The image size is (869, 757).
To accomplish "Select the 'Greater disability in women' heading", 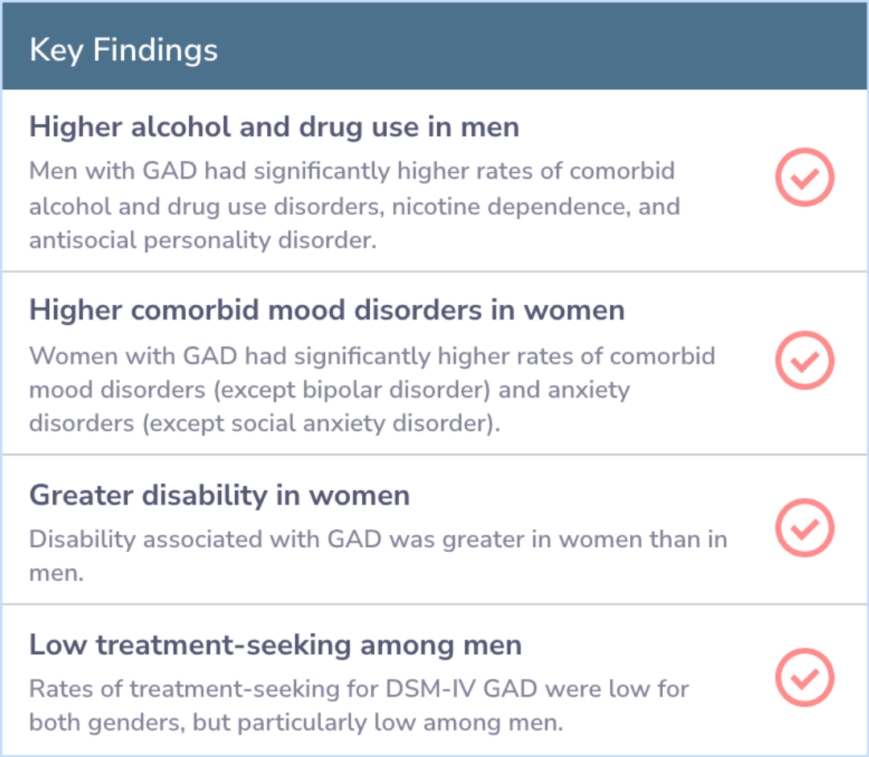I will pyautogui.click(x=220, y=495).
